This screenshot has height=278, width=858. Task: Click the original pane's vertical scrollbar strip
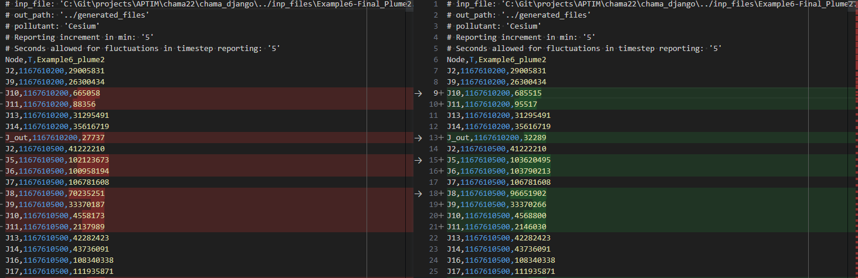[x=409, y=139]
